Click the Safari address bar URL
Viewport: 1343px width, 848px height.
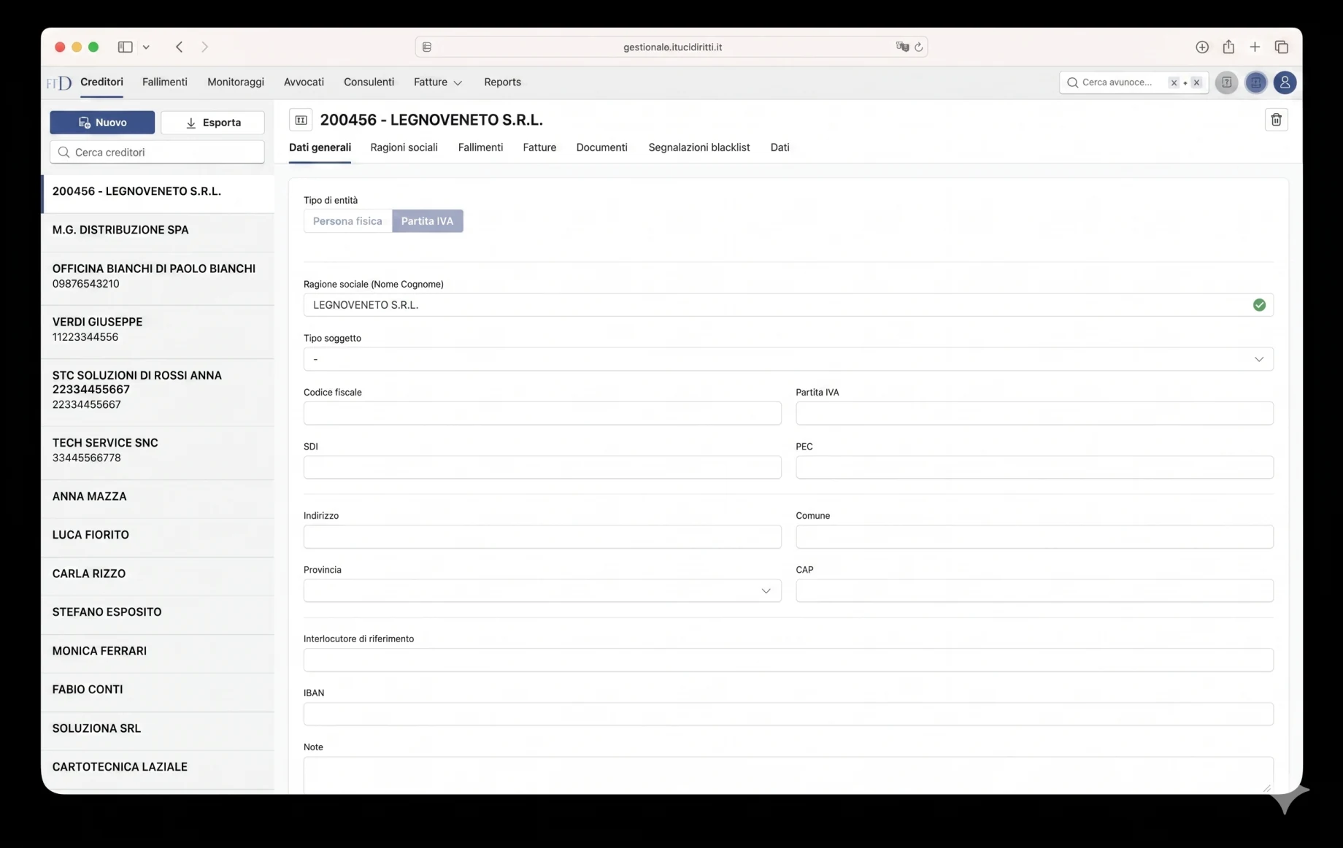[672, 47]
